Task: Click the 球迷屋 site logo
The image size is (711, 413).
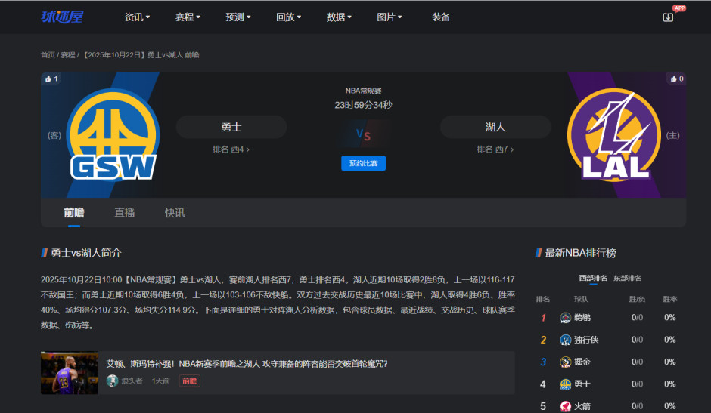Action: click(62, 17)
